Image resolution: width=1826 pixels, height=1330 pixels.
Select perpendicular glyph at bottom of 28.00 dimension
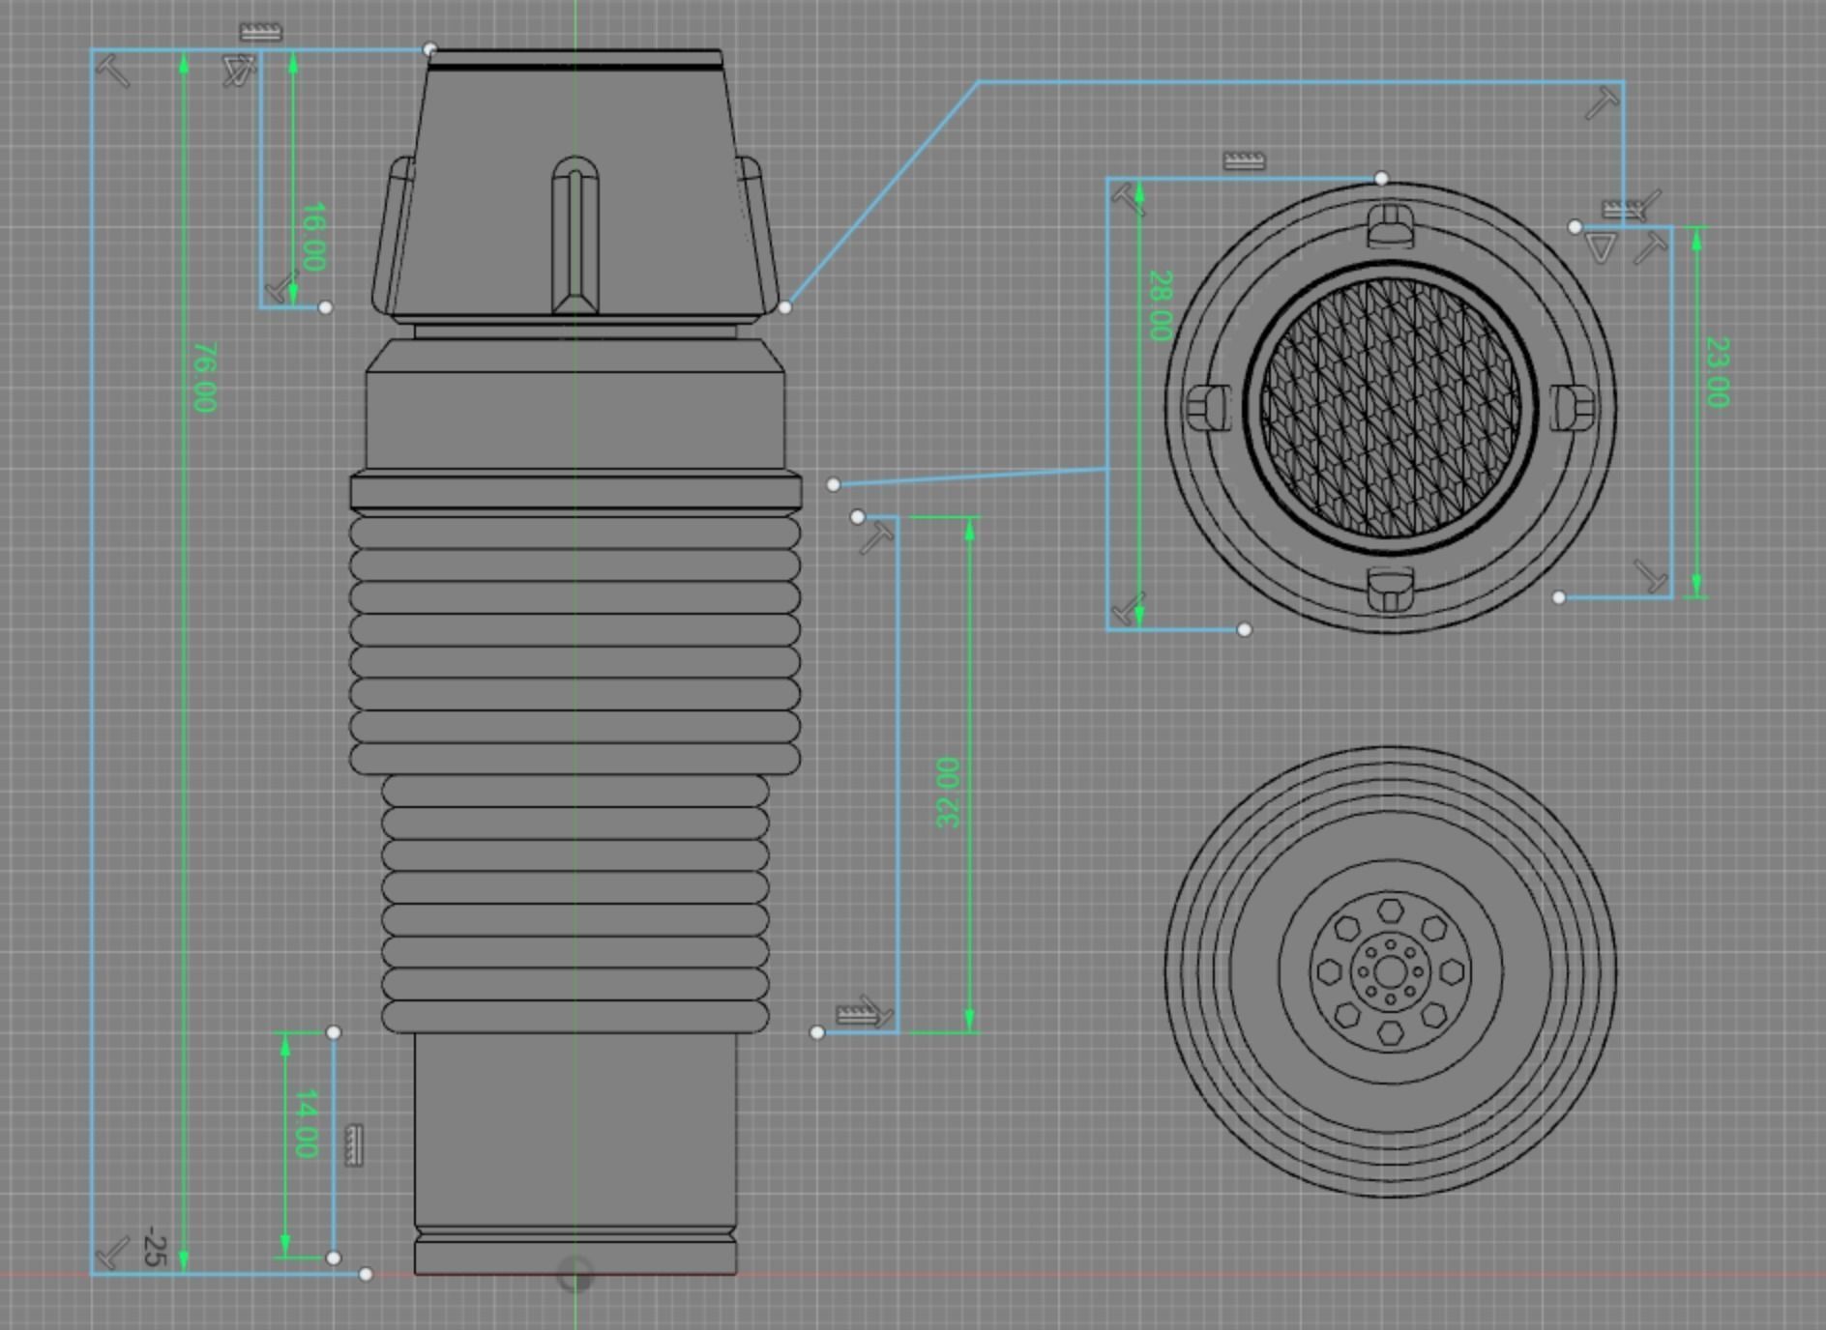pos(1127,609)
